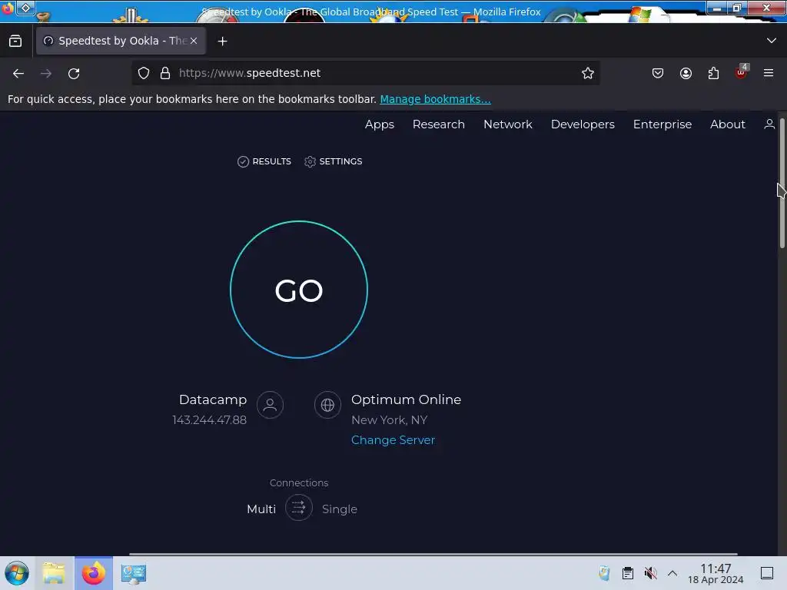The height and width of the screenshot is (590, 787).
Task: Open speedtest SETTINGS
Action: pos(334,161)
